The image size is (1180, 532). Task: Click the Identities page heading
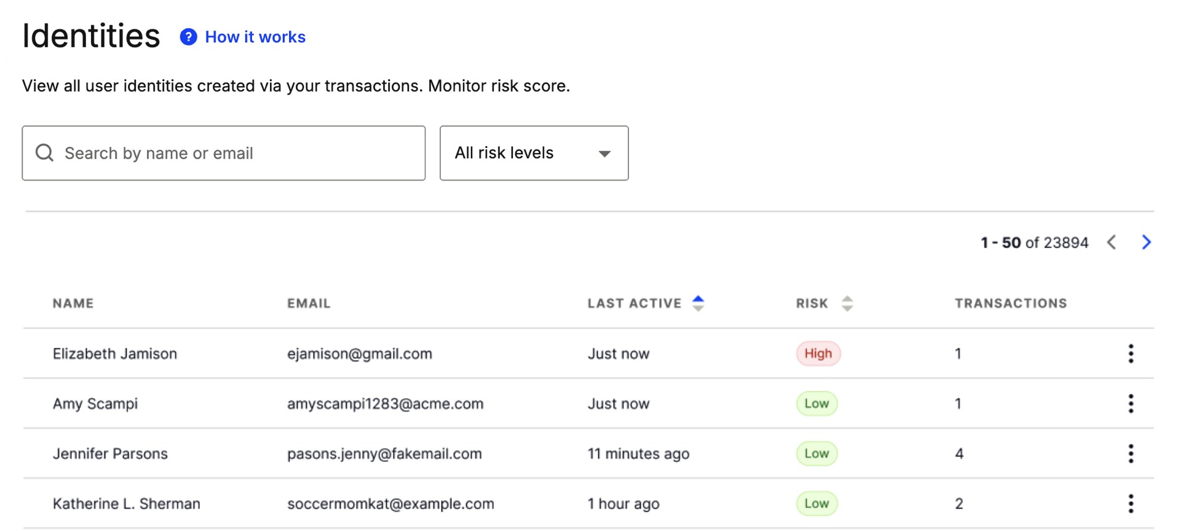click(x=91, y=36)
